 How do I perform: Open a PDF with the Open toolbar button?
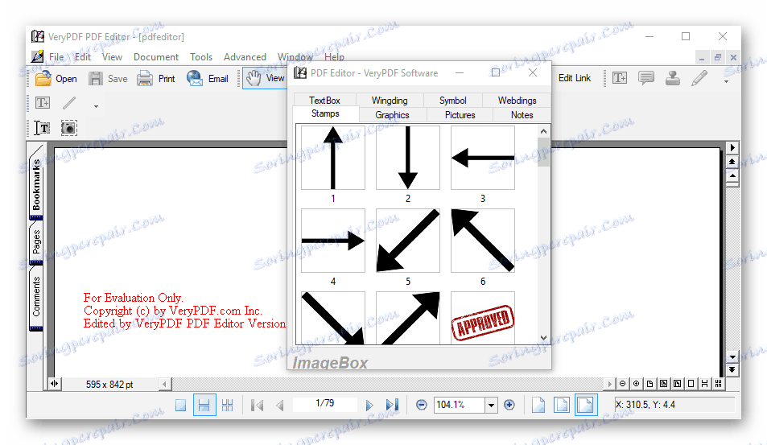(x=56, y=78)
